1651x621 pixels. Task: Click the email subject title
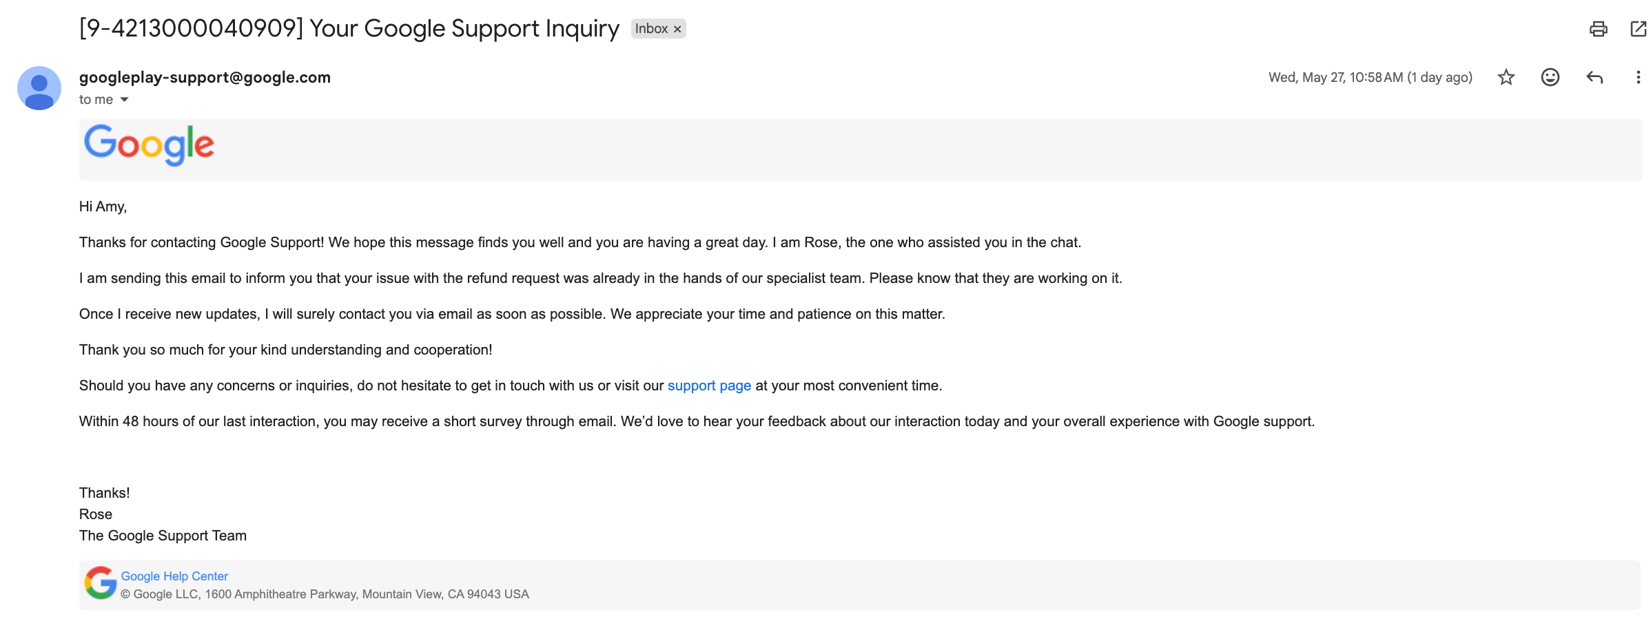pyautogui.click(x=349, y=28)
